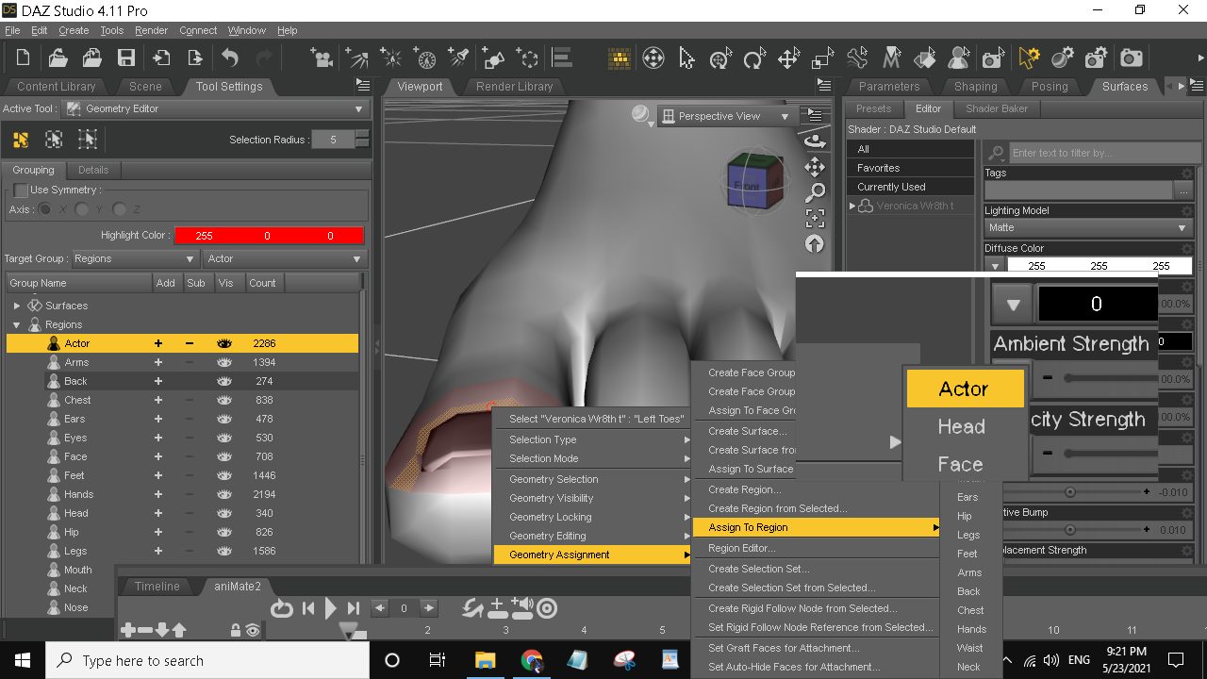
Task: Choose Assign To Region in context menu
Action: pyautogui.click(x=817, y=527)
